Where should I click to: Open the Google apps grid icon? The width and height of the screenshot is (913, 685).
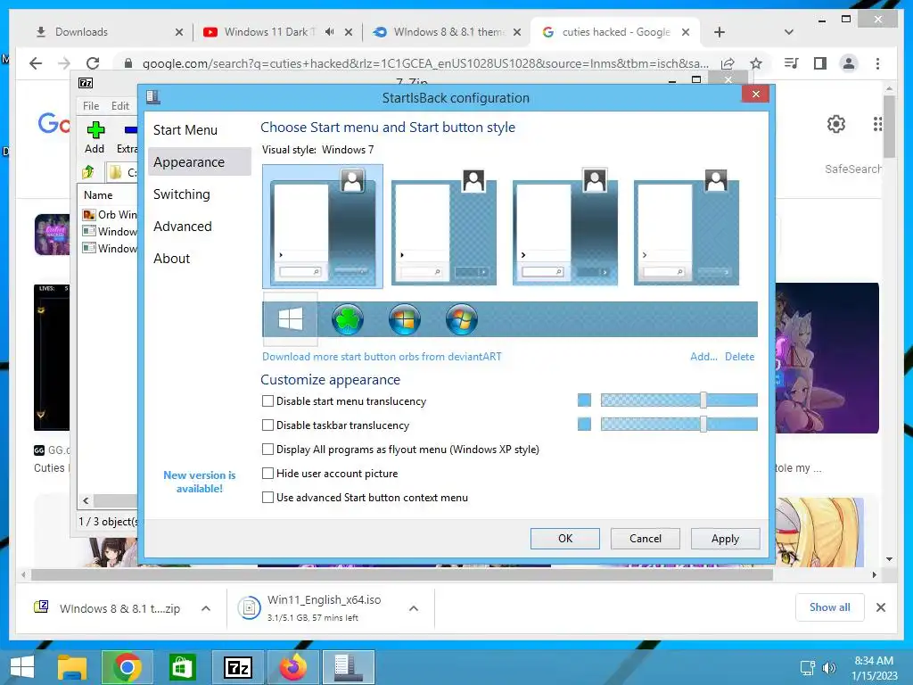(877, 123)
